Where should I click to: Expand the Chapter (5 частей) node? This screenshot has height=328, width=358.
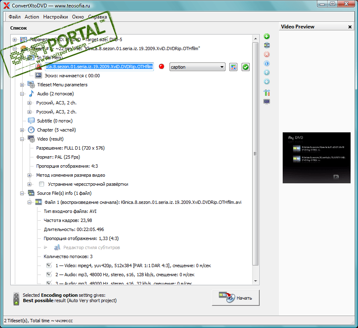coord(22,130)
